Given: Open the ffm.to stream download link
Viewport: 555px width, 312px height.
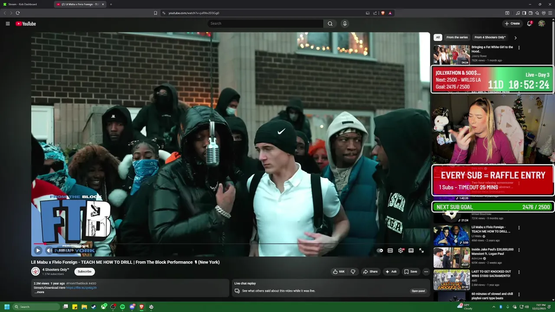Looking at the screenshot, I should click(x=81, y=288).
